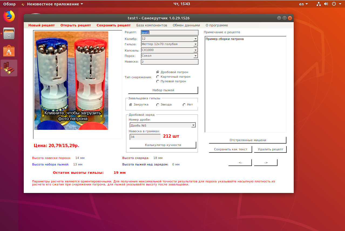Set crimp type to Звезда
This screenshot has width=345, height=231.
click(x=158, y=105)
